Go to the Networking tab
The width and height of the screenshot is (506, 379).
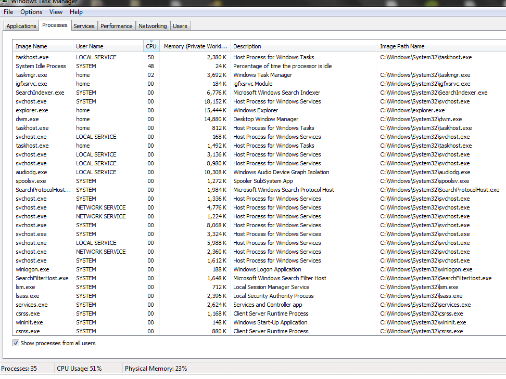(x=153, y=26)
